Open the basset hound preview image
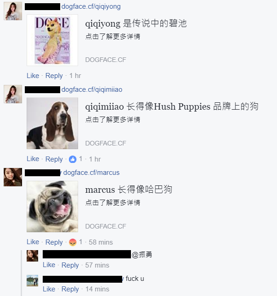 (x=52, y=123)
